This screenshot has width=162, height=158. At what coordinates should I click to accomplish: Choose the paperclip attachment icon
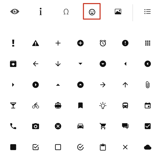tap(148, 85)
